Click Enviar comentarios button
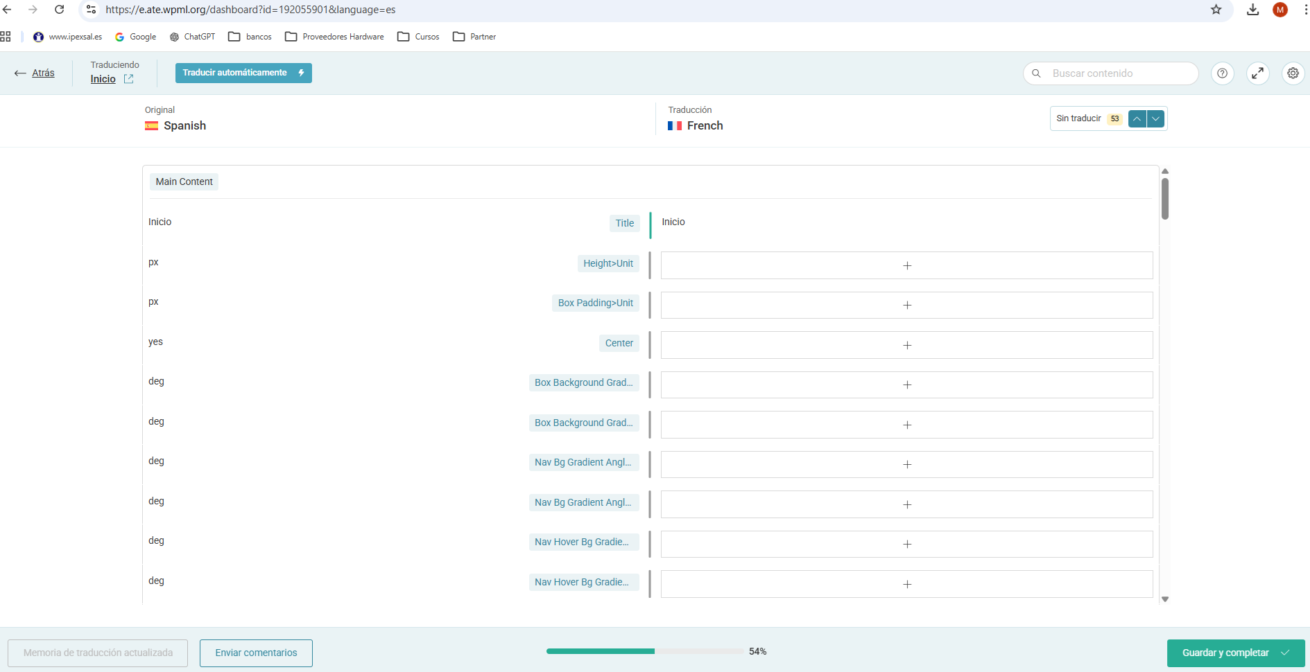 pyautogui.click(x=256, y=653)
